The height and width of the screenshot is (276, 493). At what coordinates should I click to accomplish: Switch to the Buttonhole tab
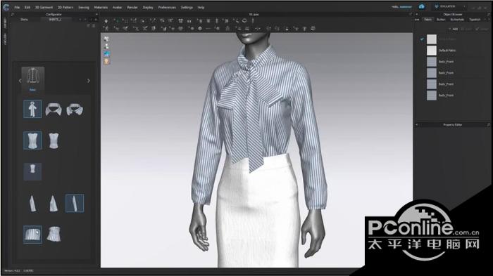tap(457, 20)
